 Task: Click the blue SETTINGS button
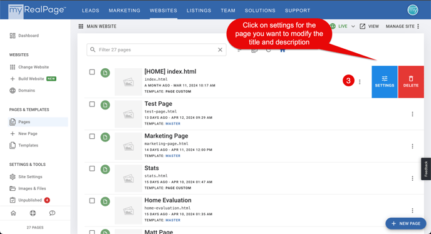coord(385,82)
